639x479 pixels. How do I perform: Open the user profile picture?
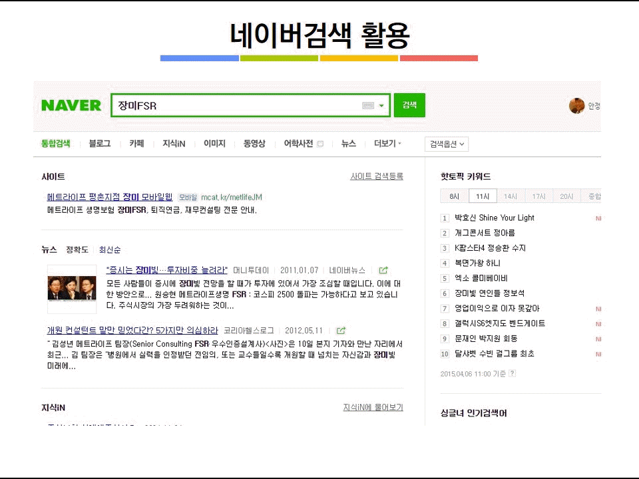pos(576,106)
